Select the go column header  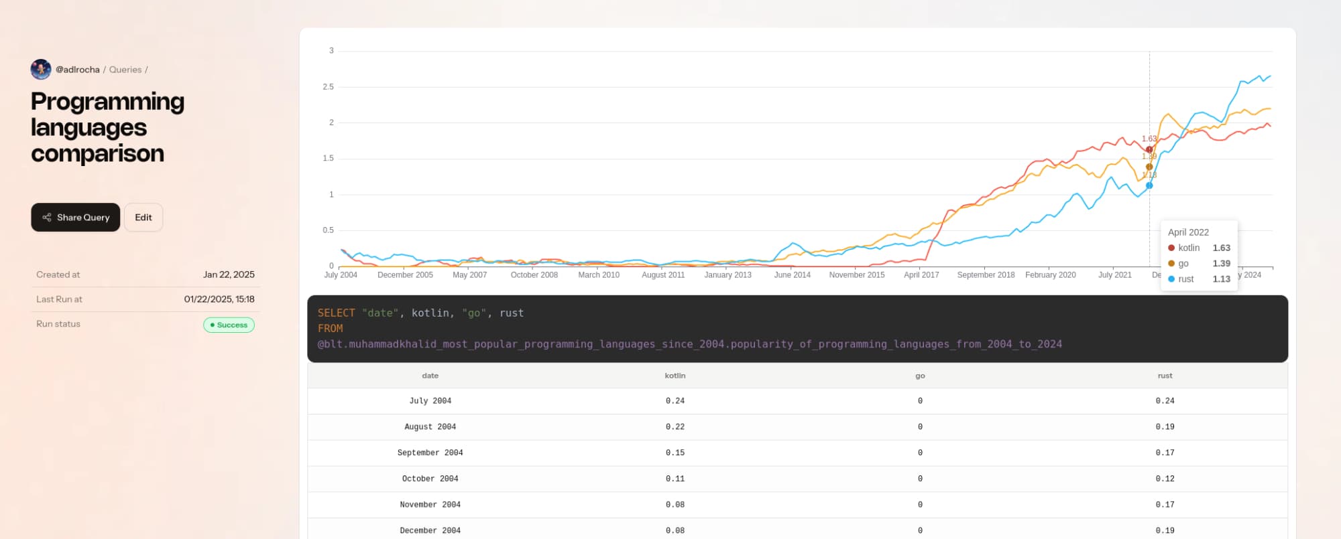920,376
